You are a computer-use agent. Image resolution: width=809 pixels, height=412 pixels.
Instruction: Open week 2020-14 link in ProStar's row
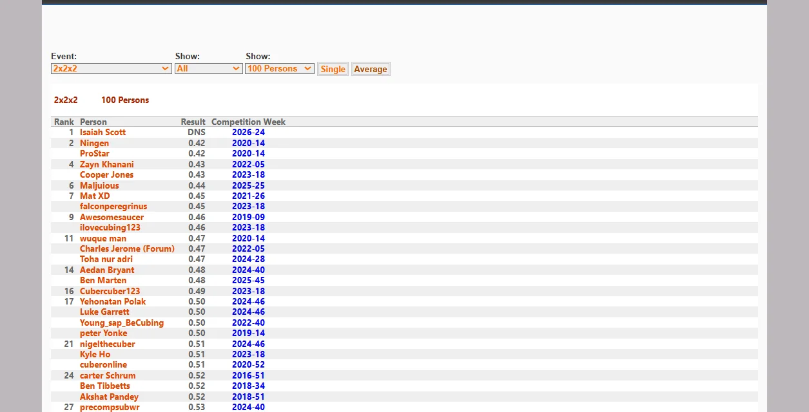coord(248,154)
